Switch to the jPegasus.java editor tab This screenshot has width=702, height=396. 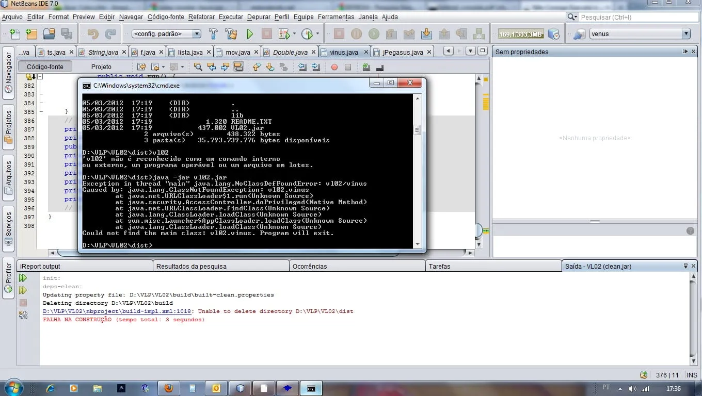click(403, 52)
